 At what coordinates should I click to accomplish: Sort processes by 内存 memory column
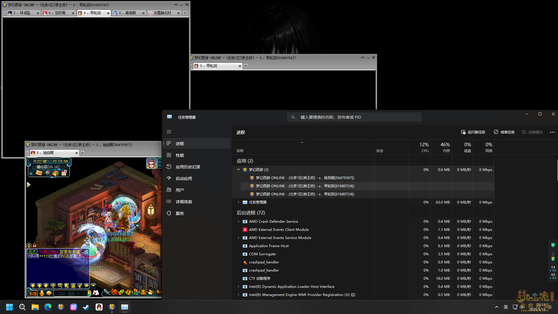(441, 147)
